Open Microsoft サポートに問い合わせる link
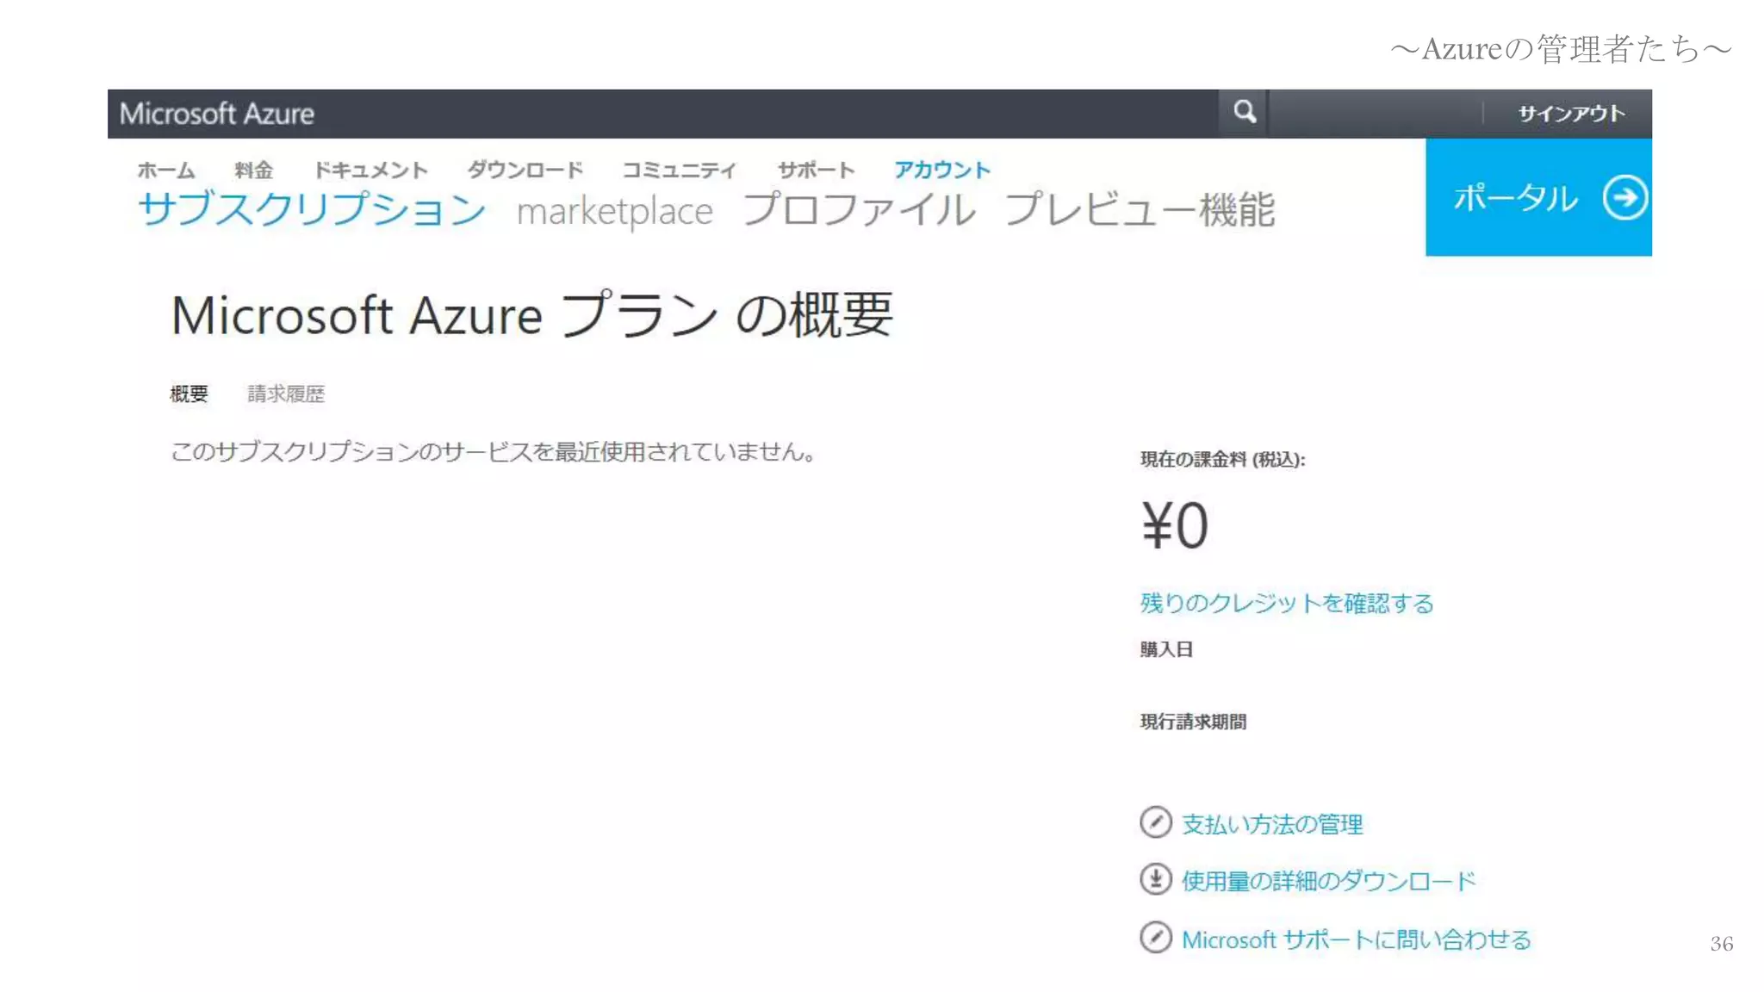The height and width of the screenshot is (992, 1764). (1356, 939)
